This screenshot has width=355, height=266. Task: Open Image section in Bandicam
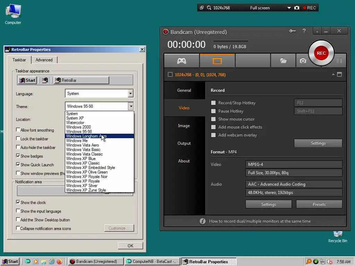(x=184, y=125)
